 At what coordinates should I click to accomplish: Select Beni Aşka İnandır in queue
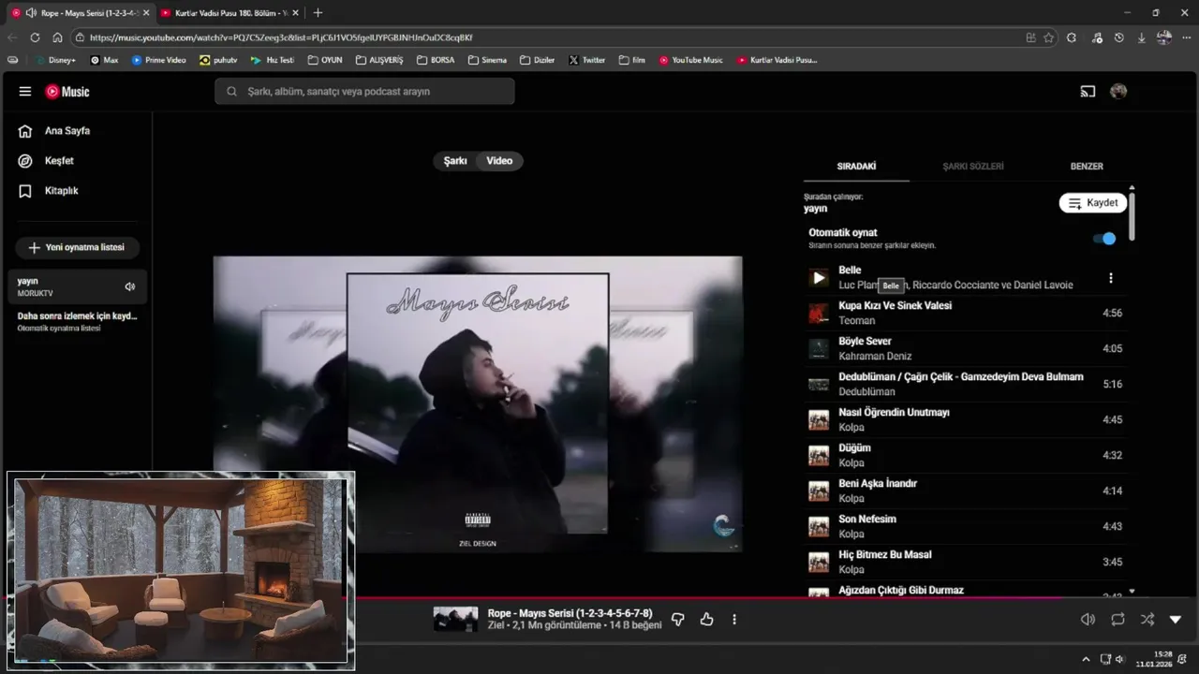click(x=966, y=491)
